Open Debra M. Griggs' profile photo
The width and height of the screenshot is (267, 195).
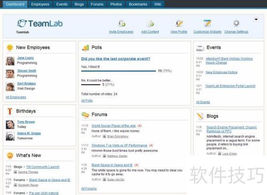click(10, 136)
